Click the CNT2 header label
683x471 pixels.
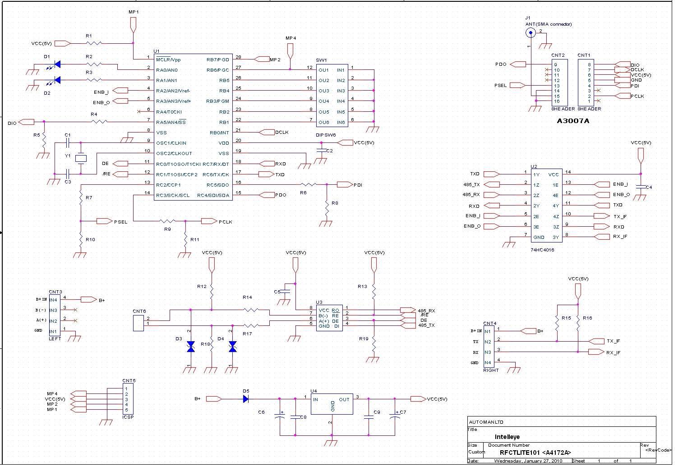pos(558,55)
